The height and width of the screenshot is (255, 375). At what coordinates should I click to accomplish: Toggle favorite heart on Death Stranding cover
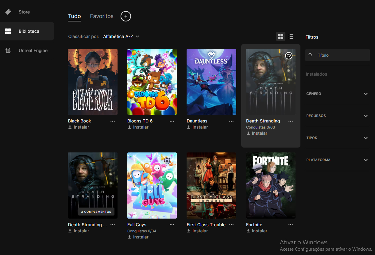tap(288, 56)
